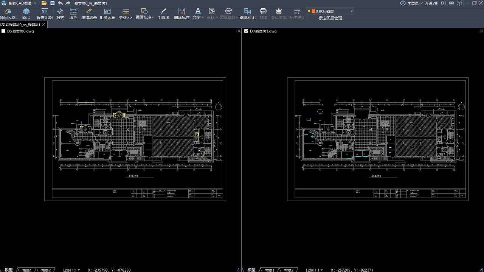Screen dimensions: 484x272
Task: Open the left pane 比例 1:1 scale dropdown
Action: tap(71, 270)
